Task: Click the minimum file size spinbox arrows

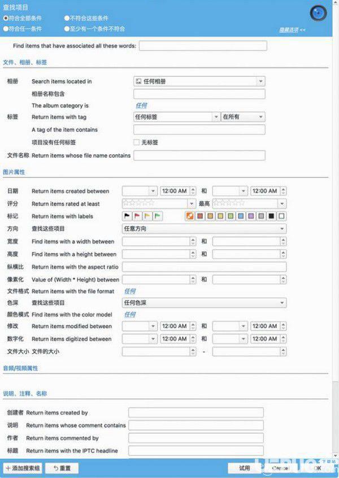Action: pyautogui.click(x=193, y=351)
